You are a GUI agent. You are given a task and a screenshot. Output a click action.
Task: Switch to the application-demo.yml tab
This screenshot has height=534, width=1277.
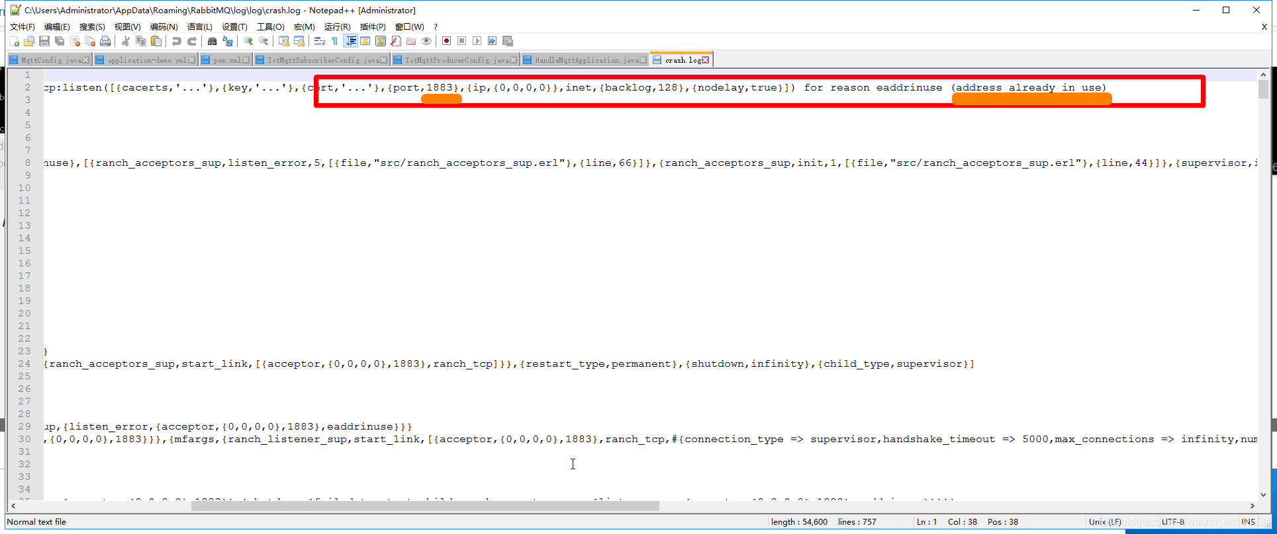146,60
